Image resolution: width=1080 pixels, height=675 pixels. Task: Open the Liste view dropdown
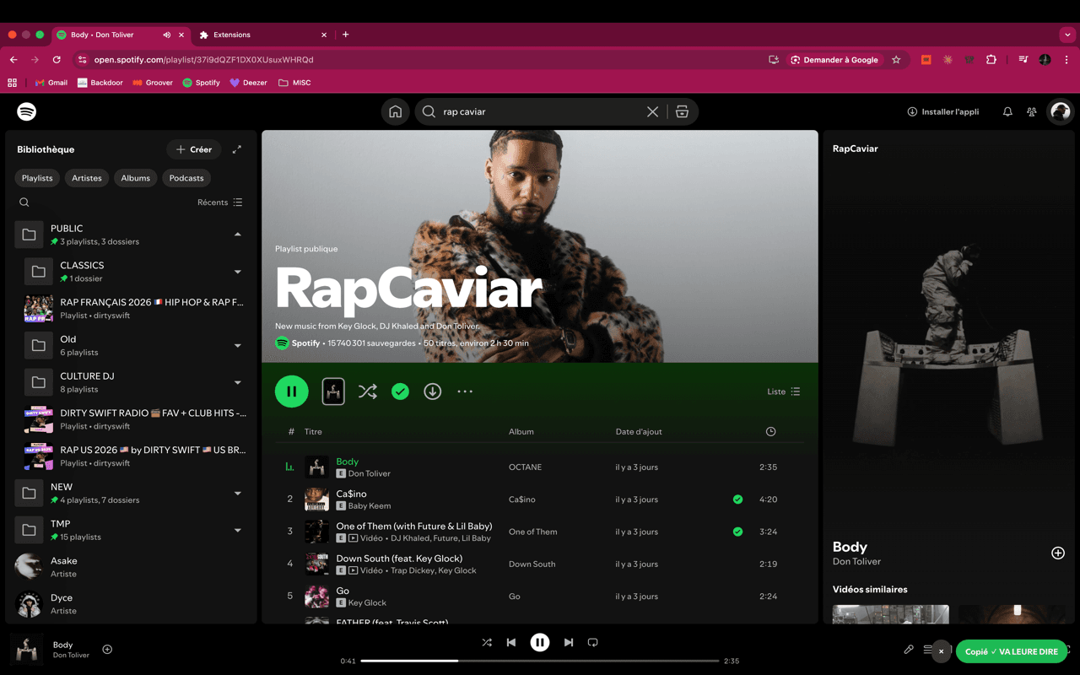click(x=784, y=391)
